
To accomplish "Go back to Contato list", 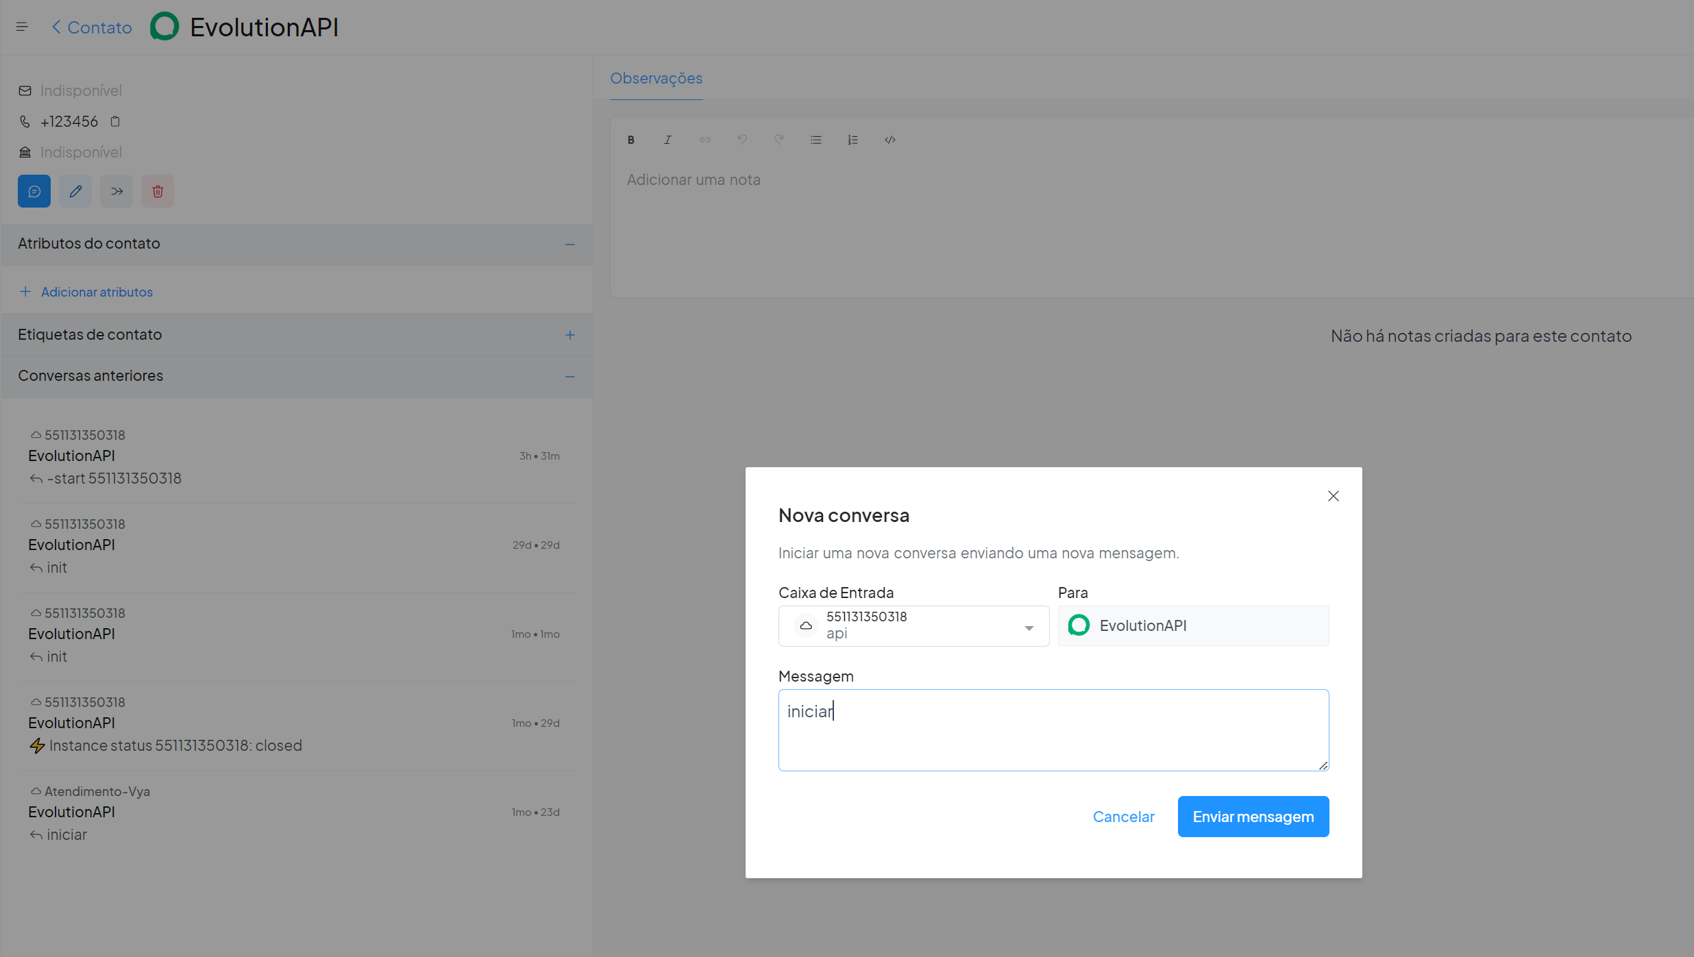I will (91, 27).
